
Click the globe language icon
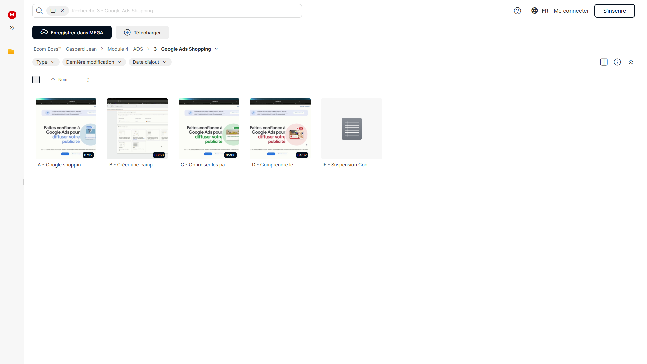[x=534, y=11]
